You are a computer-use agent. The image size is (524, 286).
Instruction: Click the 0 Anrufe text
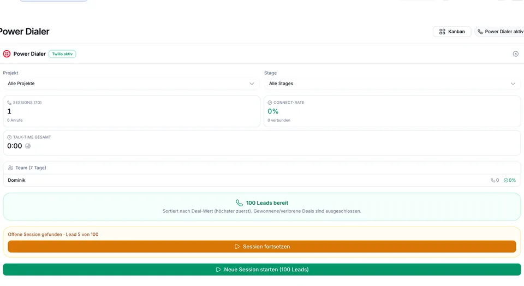(15, 120)
